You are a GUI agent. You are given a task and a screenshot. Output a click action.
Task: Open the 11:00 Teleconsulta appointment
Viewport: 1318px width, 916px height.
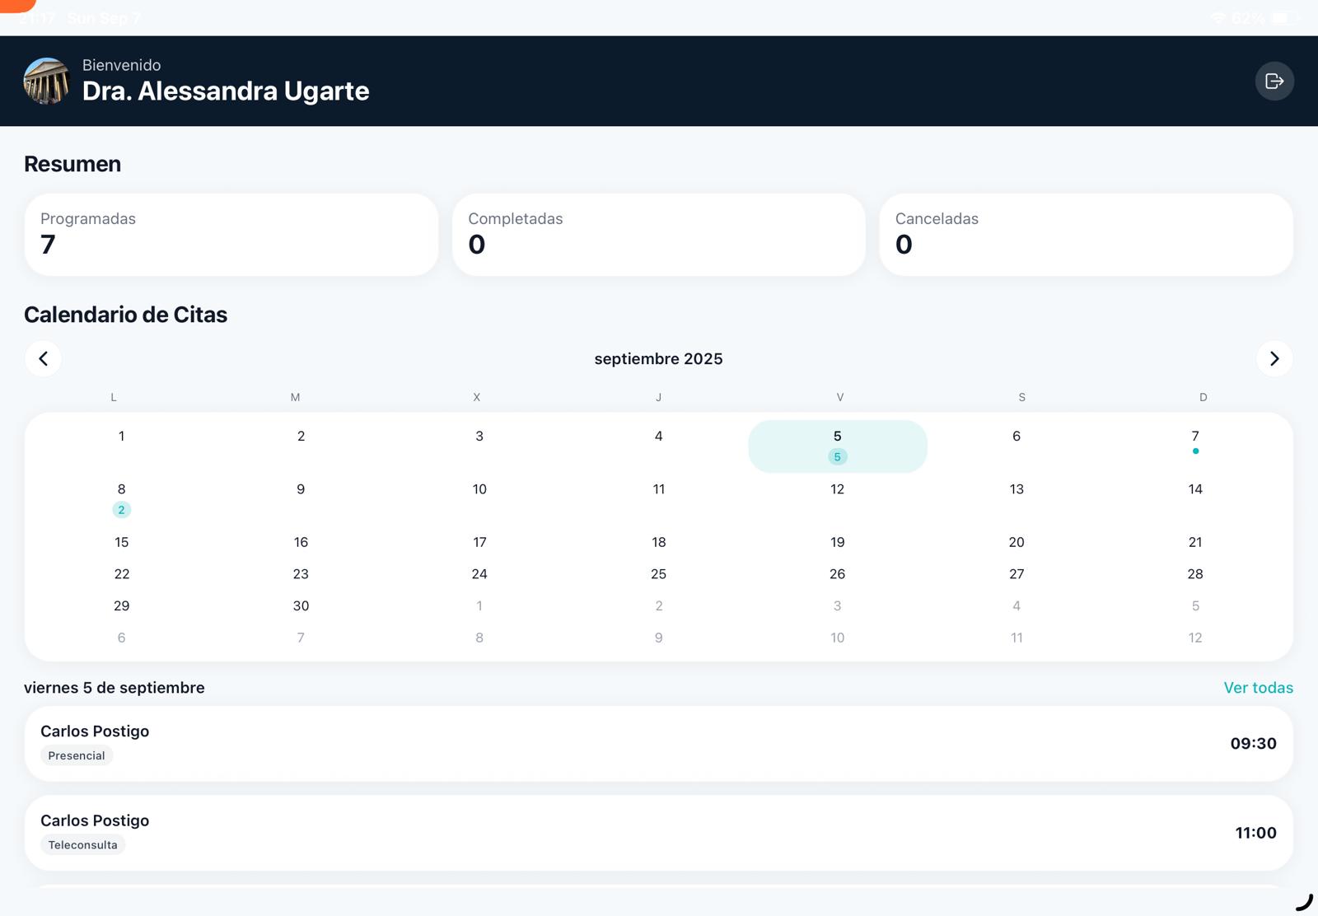point(658,832)
